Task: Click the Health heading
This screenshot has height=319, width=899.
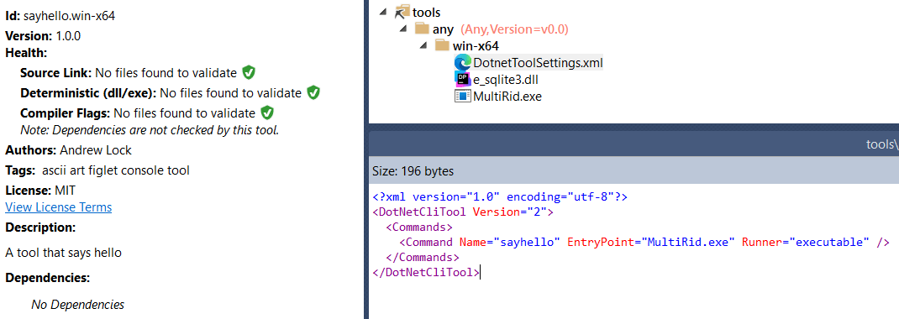Action: coord(26,53)
